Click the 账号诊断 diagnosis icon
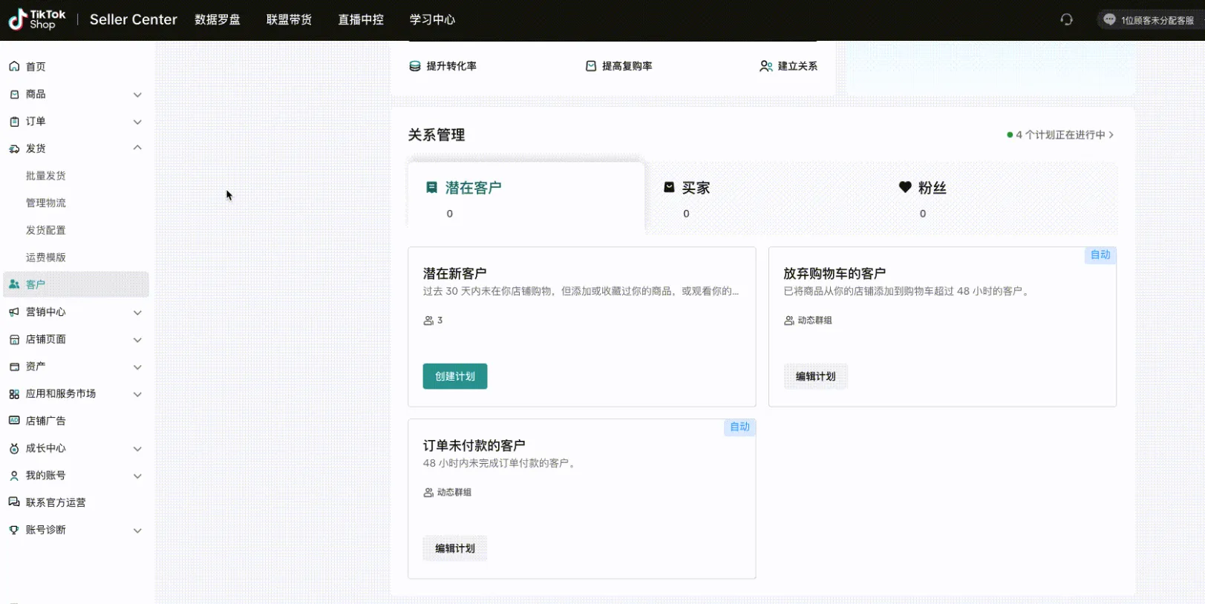The image size is (1205, 604). 14,530
